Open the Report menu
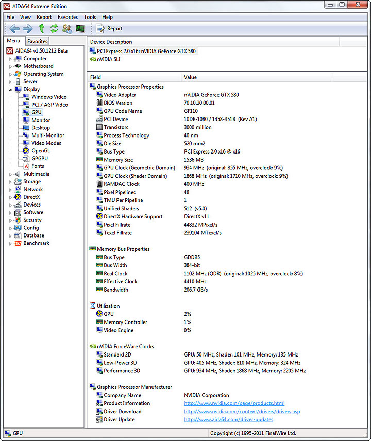Screen dimensions: 371x441 click(x=44, y=17)
